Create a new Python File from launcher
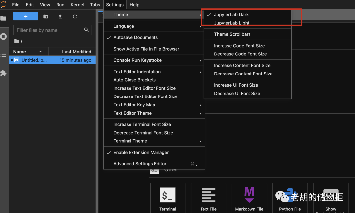The height and width of the screenshot is (213, 355). click(290, 198)
